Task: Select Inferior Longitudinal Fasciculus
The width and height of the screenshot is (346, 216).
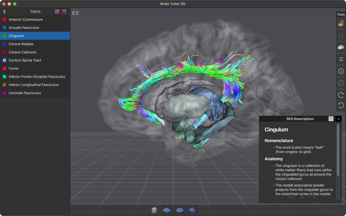Action: (35, 85)
